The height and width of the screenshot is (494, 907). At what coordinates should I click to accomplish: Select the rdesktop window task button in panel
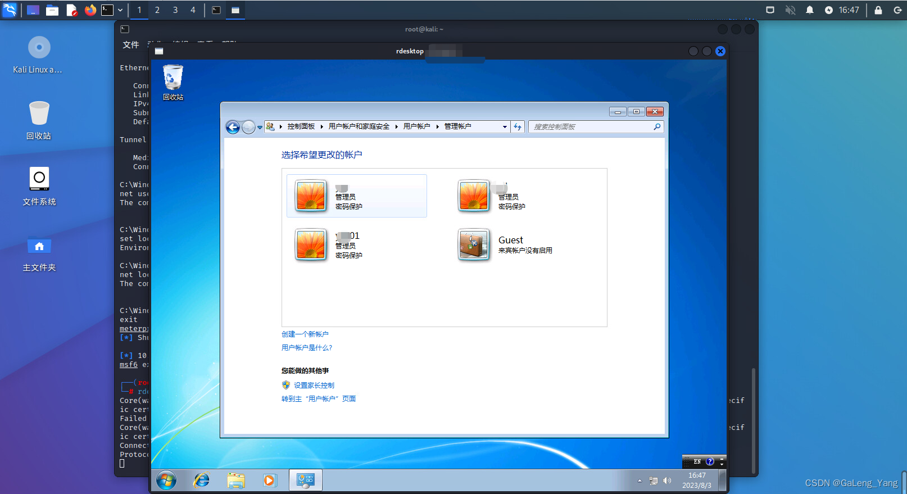click(235, 10)
